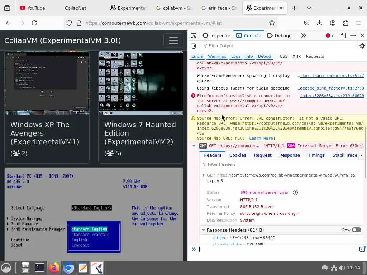Viewport: 367px width, 275px height.
Task: Expand GET request URL details
Action: coord(204,175)
